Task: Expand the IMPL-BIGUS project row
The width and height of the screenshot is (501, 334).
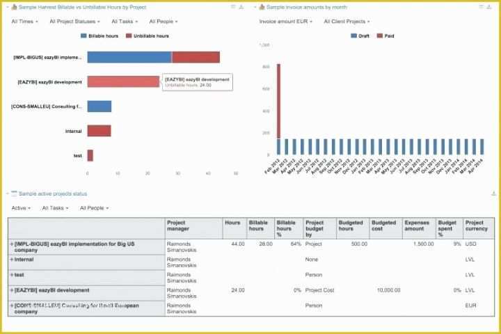Action: click(12, 244)
